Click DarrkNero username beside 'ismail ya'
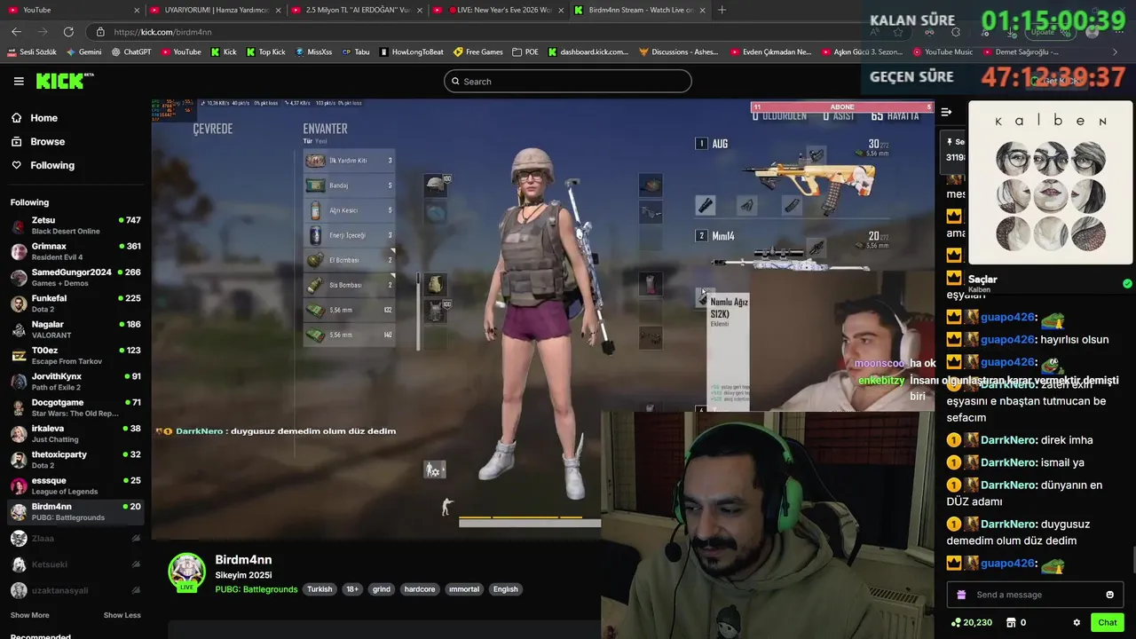 coord(1007,462)
